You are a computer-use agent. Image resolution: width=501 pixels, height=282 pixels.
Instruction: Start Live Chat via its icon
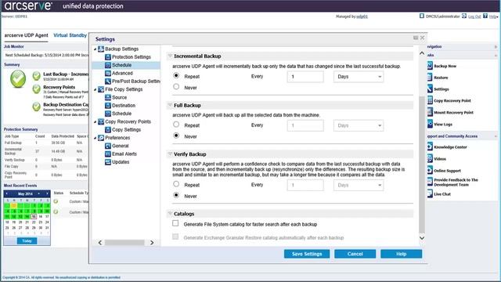(430, 193)
